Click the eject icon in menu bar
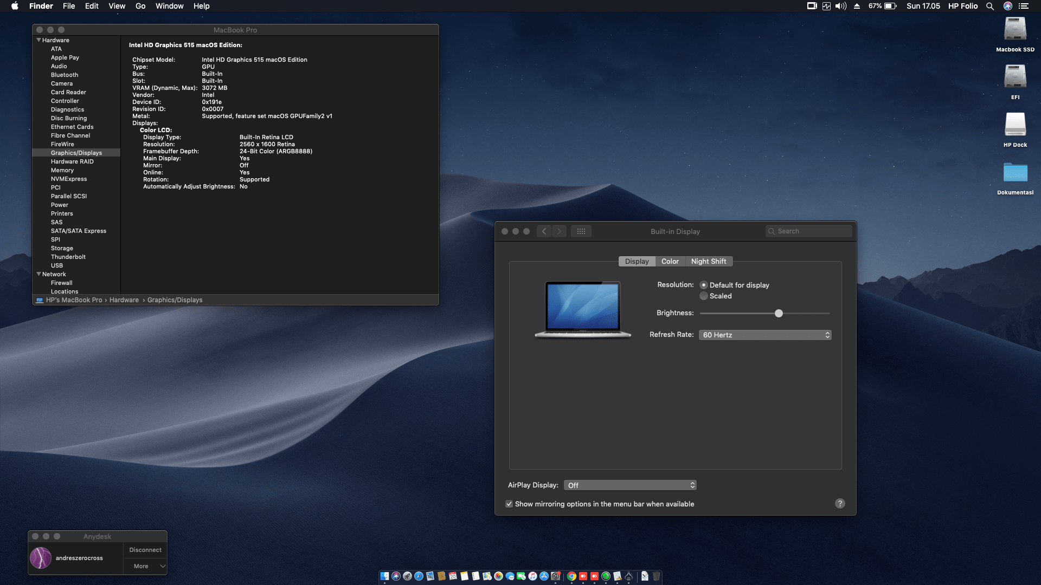 (857, 6)
